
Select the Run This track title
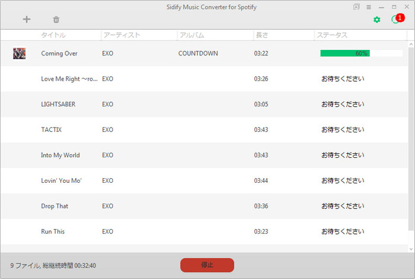[x=53, y=232]
